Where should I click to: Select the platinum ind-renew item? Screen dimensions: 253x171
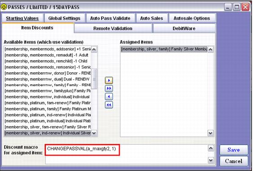click(48, 115)
